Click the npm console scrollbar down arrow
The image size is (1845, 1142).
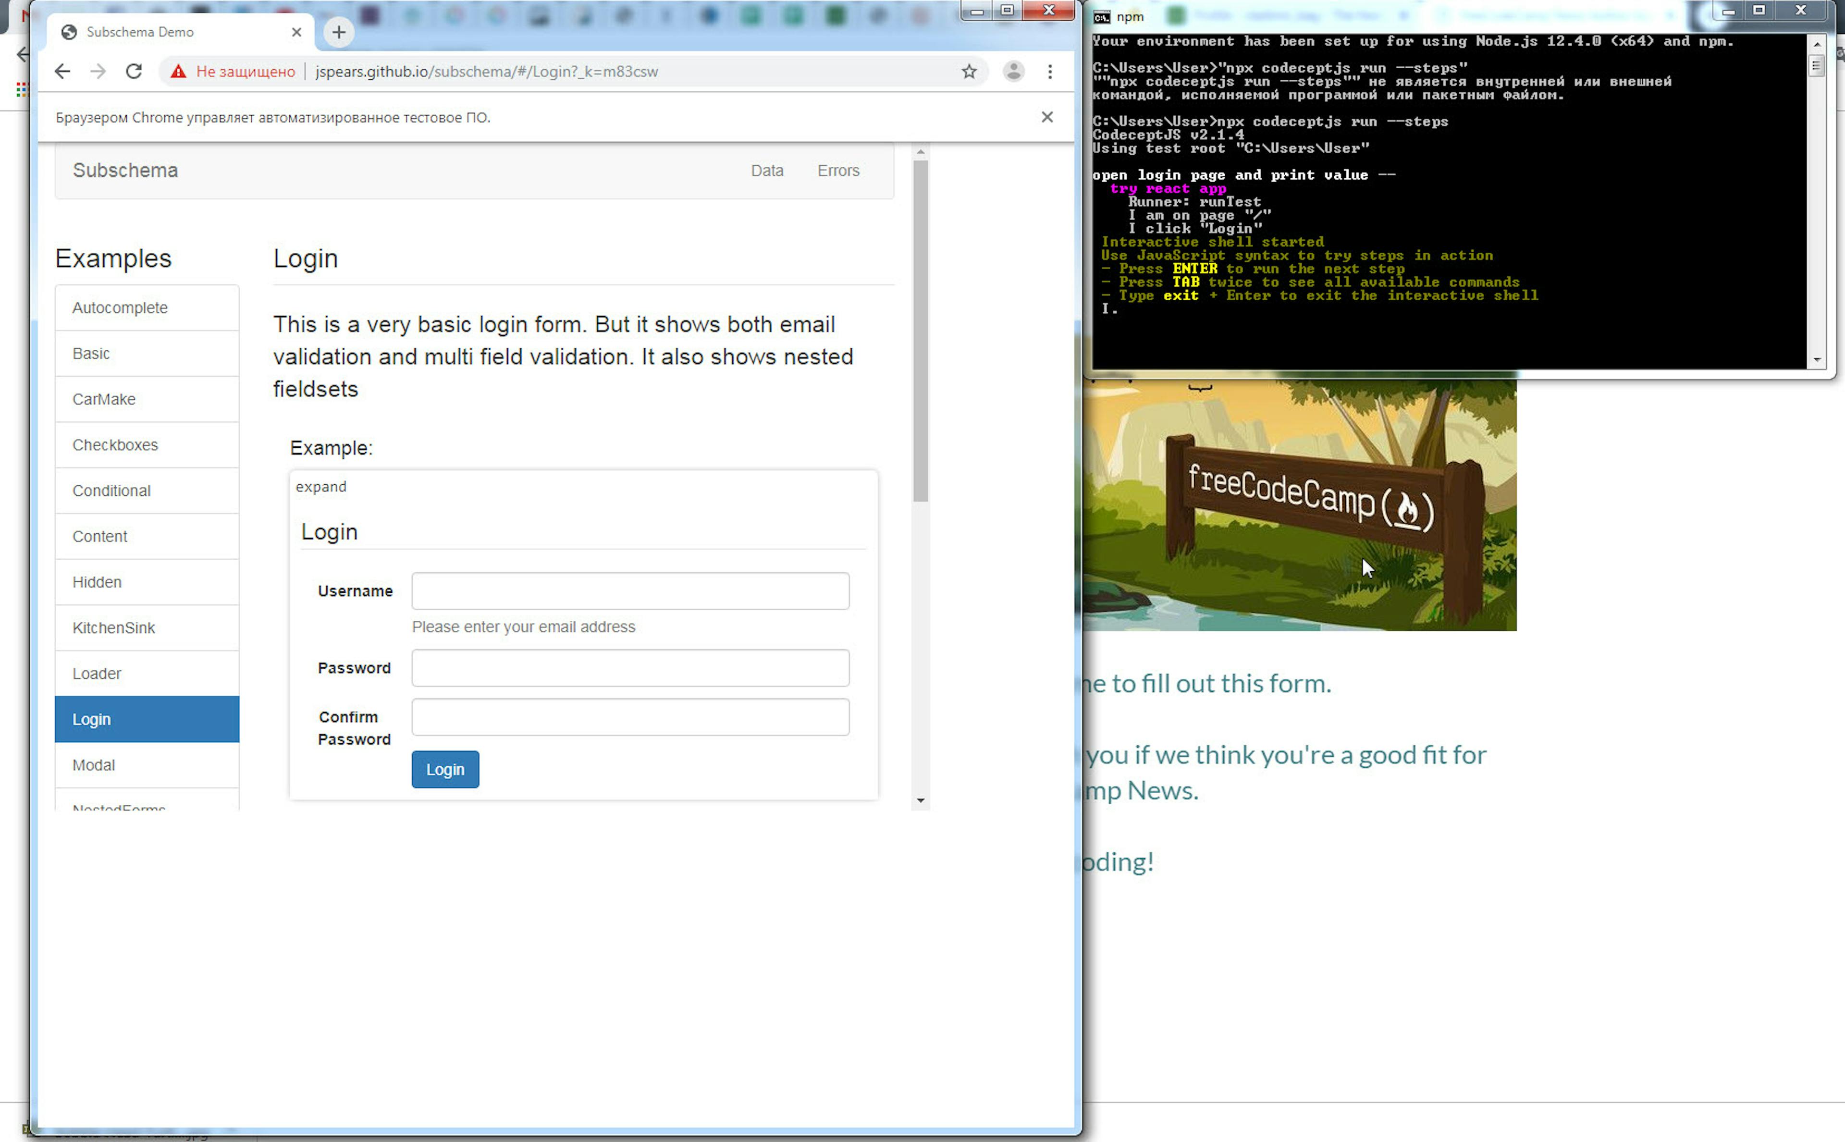coord(1817,360)
